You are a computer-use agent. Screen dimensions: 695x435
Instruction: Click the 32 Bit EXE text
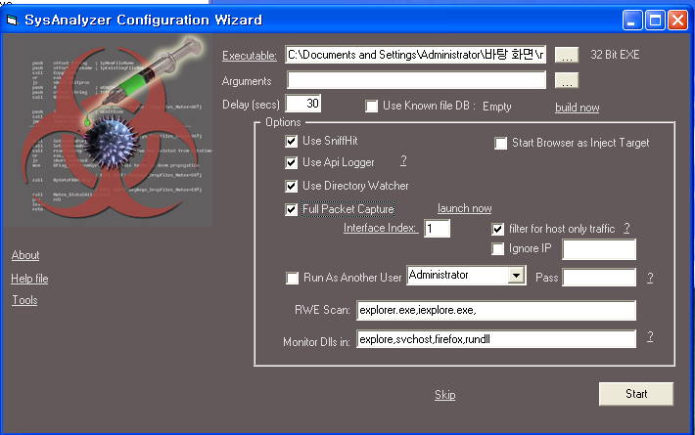pyautogui.click(x=615, y=55)
